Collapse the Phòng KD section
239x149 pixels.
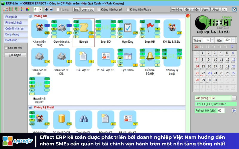pos(30,16)
